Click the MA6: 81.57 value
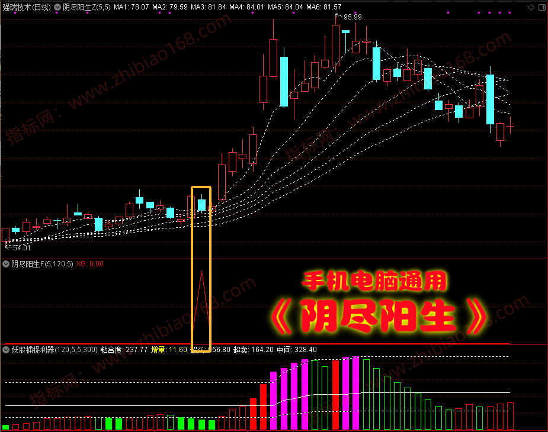 pos(324,7)
